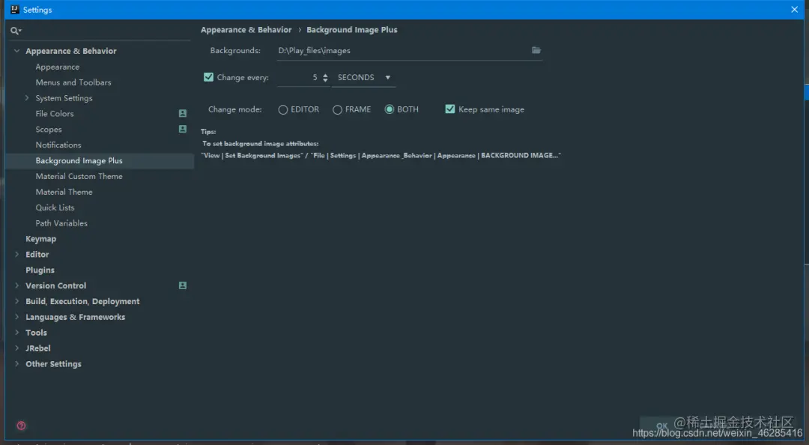The width and height of the screenshot is (809, 445).
Task: Expand the Editor settings node
Action: point(17,254)
